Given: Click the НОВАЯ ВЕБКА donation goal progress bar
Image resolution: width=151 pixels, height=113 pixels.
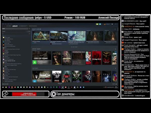Looking at the screenshot, I should click(x=28, y=94).
